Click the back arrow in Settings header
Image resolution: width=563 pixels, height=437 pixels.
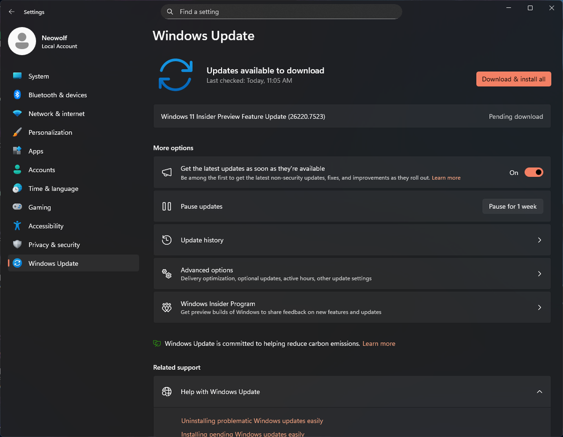point(11,12)
